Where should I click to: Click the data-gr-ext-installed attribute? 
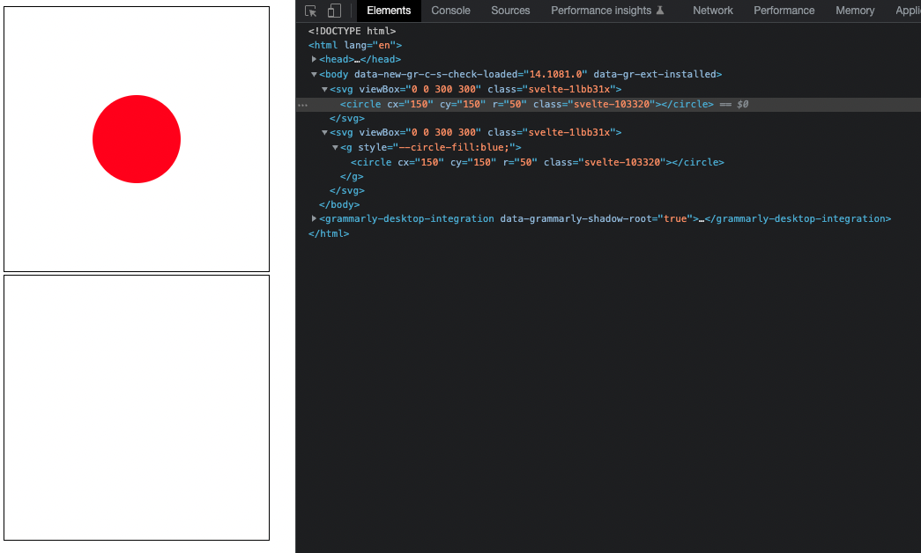[654, 74]
